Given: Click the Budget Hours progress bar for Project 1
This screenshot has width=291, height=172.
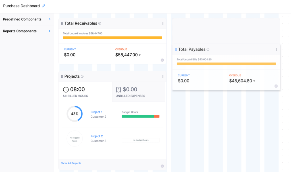Looking at the screenshot, I should [x=140, y=116].
